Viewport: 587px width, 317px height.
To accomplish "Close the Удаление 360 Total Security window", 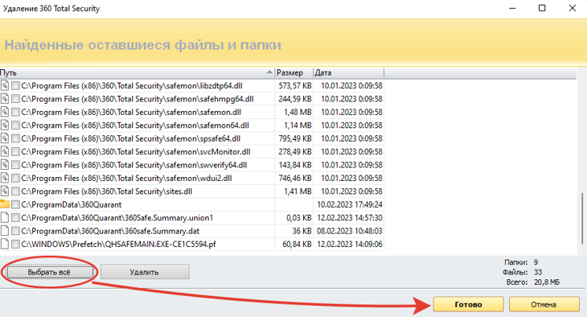I will (573, 8).
